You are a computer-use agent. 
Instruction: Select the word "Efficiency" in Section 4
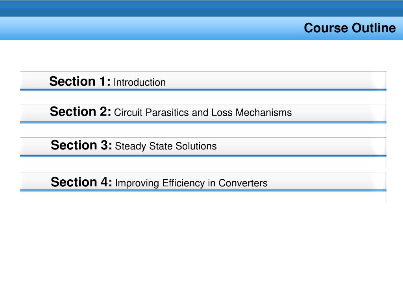pyautogui.click(x=183, y=183)
